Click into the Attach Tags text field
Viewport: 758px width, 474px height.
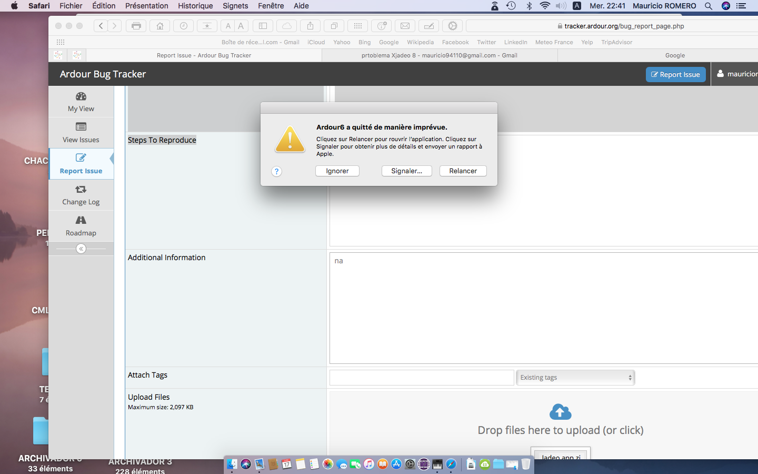point(422,378)
